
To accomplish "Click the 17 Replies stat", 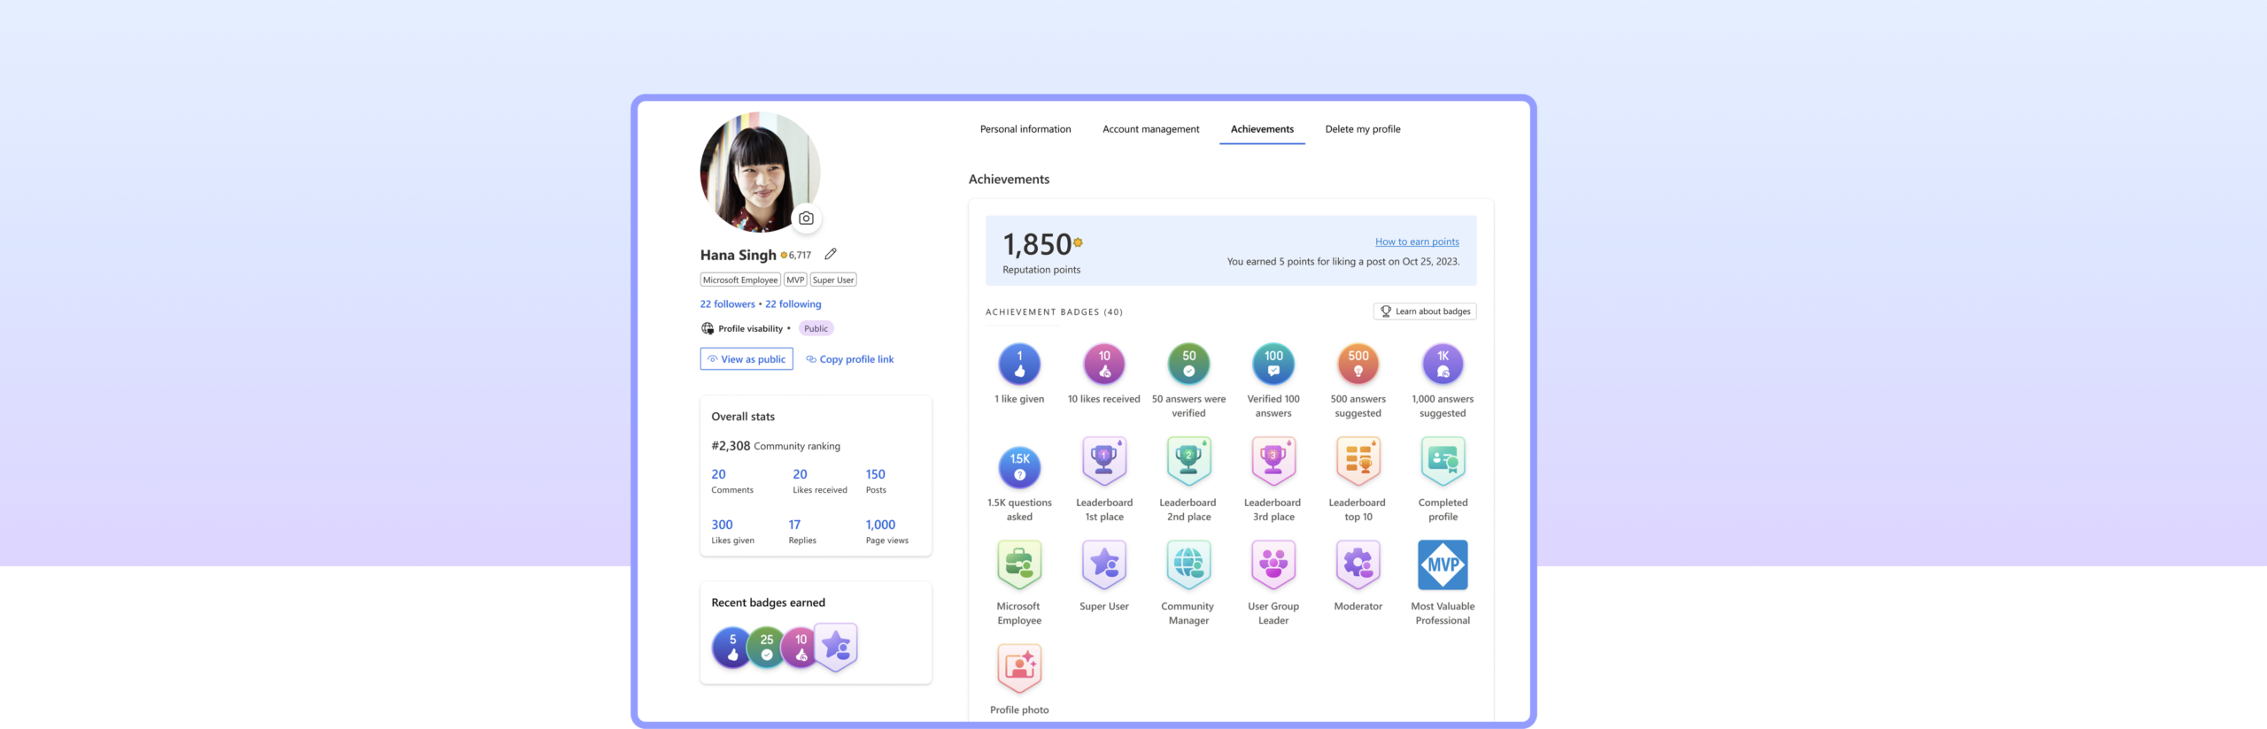I will [x=802, y=531].
